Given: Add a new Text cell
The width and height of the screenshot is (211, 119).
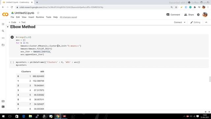Looking at the screenshot, I should point(22,22).
